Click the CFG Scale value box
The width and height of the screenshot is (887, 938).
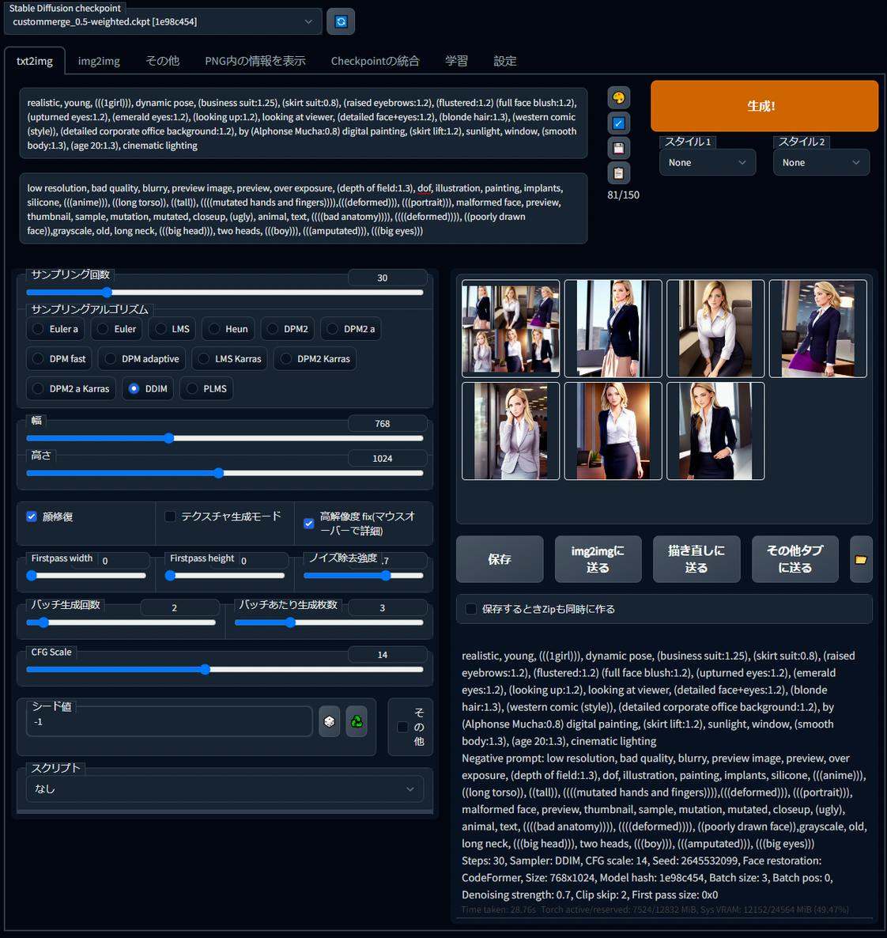pos(387,654)
